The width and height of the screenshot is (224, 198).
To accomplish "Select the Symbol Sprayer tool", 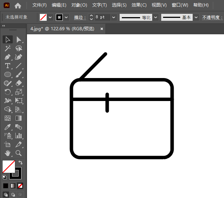I will pos(8,136).
